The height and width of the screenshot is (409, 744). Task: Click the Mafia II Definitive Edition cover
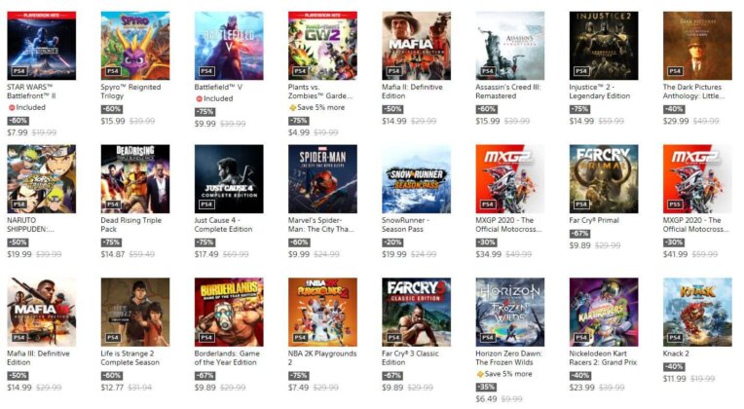pos(416,46)
